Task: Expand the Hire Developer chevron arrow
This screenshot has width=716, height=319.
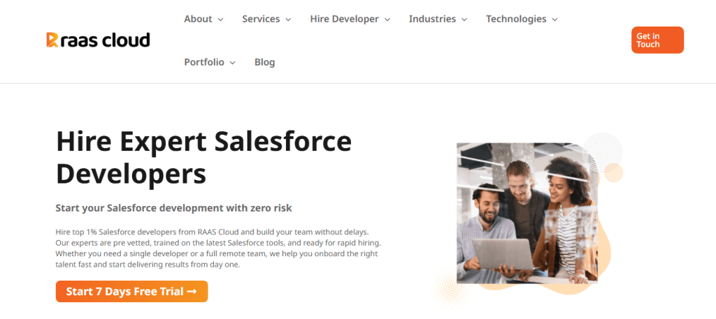Action: pyautogui.click(x=387, y=20)
